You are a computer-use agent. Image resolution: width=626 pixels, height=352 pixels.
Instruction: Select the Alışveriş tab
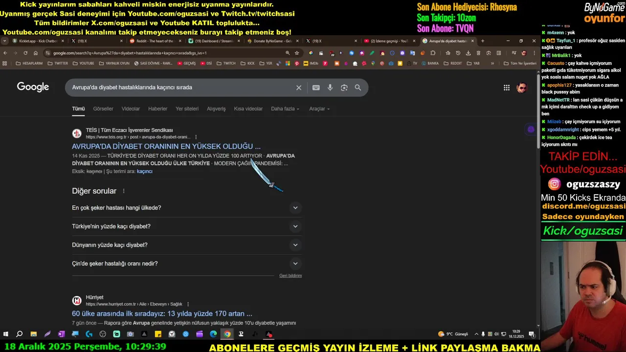point(216,109)
